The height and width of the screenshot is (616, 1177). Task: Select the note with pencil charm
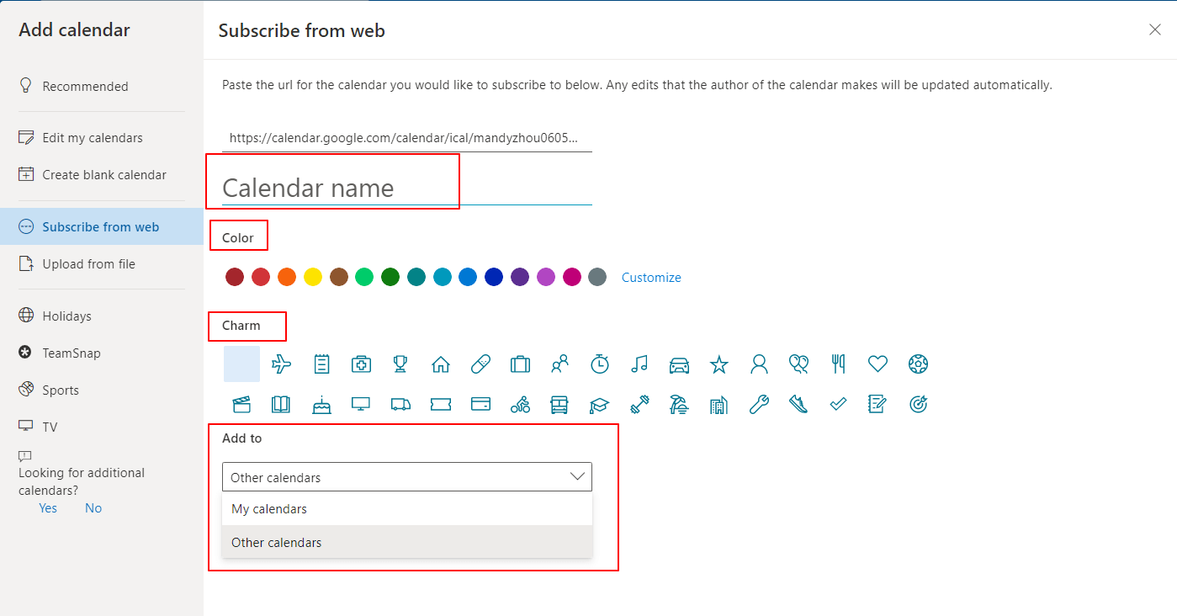point(877,405)
